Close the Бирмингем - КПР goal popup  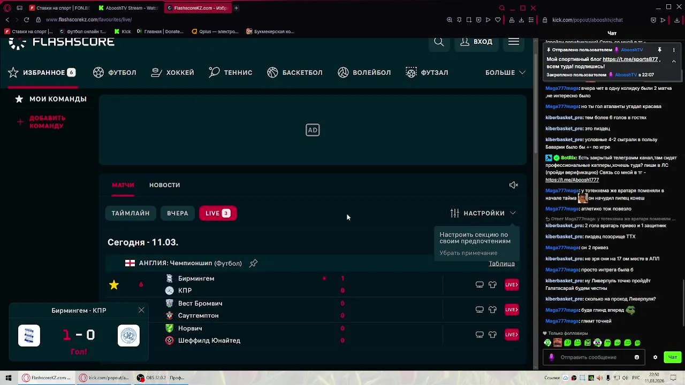pyautogui.click(x=141, y=310)
